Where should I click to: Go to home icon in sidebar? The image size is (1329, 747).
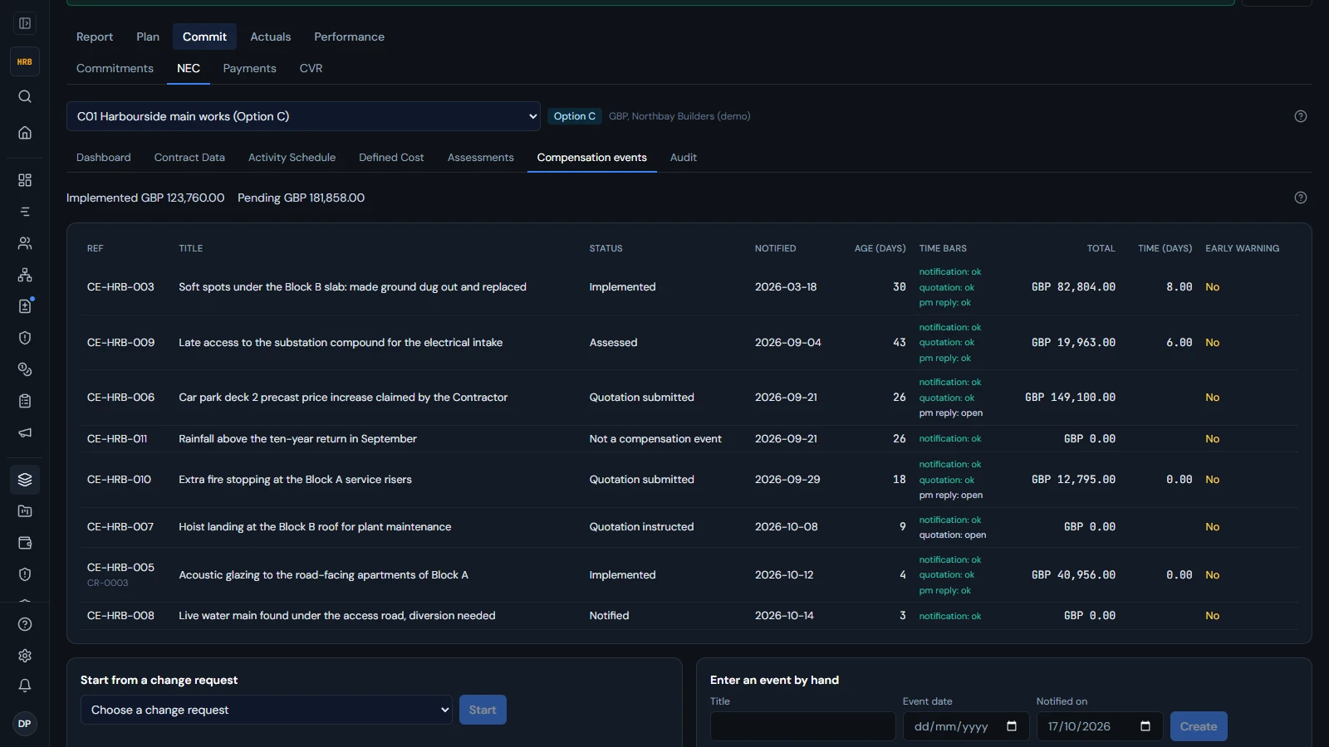pyautogui.click(x=25, y=133)
